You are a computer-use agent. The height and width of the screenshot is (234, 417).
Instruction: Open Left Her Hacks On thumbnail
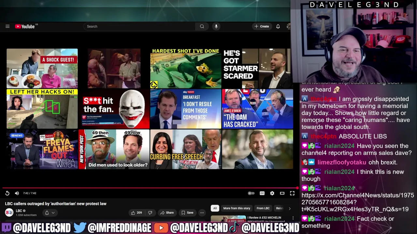pos(42,109)
